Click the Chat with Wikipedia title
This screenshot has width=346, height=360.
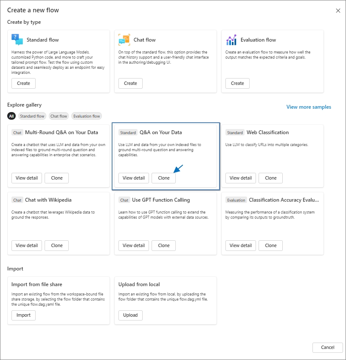[x=48, y=200]
